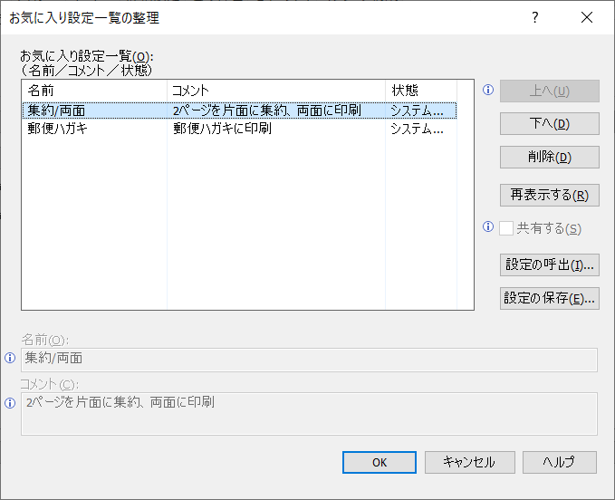
Task: Dismiss the dialog with キャンセル
Action: coord(469,462)
